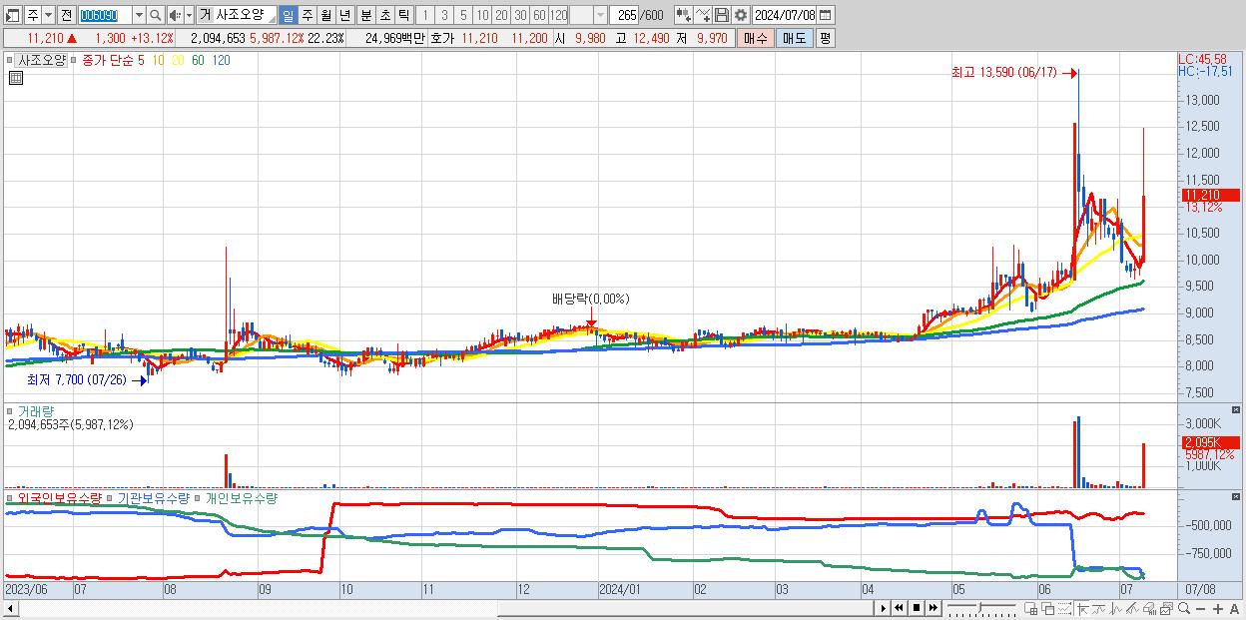Click the line-with-check indicator icon
This screenshot has width=1246, height=620.
(x=702, y=15)
